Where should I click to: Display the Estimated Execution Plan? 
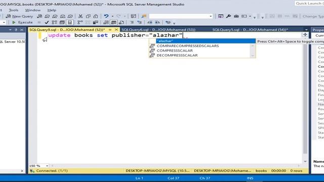click(x=54, y=22)
